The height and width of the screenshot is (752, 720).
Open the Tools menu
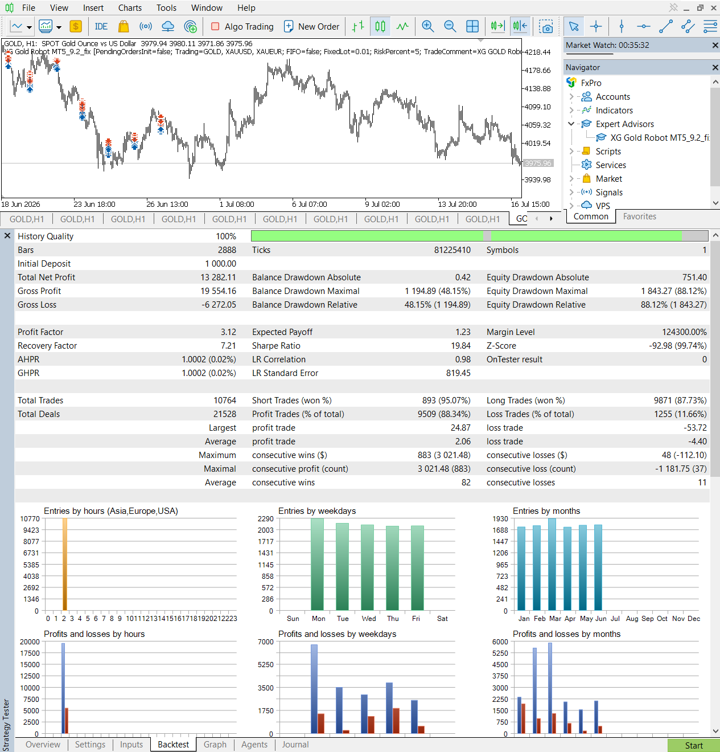click(x=167, y=8)
